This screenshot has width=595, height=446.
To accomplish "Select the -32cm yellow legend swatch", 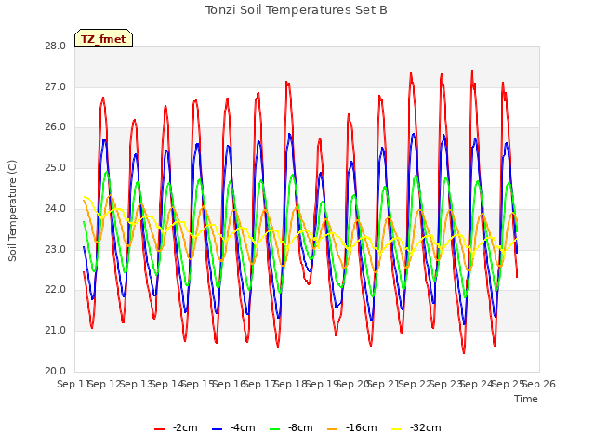I will pyautogui.click(x=397, y=429).
